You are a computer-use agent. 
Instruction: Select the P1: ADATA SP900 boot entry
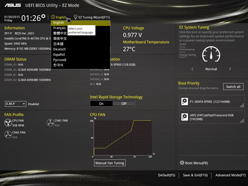click(212, 102)
